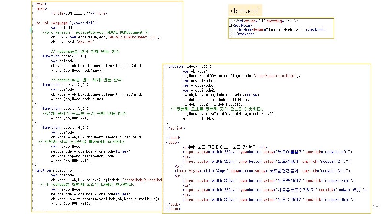Click the opening body tag line
This screenshot has width=381, height=214.
point(173,142)
